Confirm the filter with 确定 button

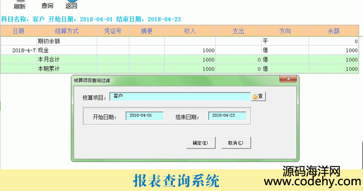(200, 143)
